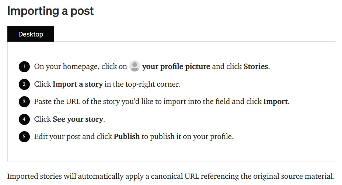This screenshot has height=185, width=342.
Task: Click the bold "See your story" text
Action: pyautogui.click(x=78, y=119)
